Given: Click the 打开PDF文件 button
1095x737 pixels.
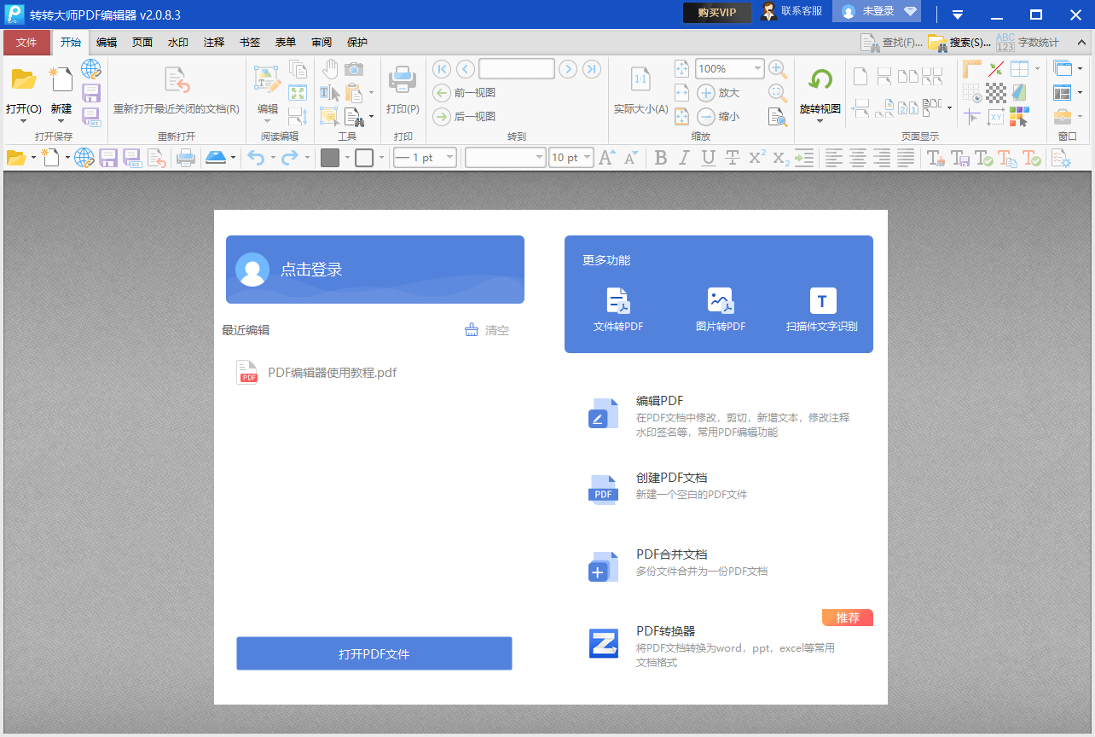Looking at the screenshot, I should tap(374, 653).
